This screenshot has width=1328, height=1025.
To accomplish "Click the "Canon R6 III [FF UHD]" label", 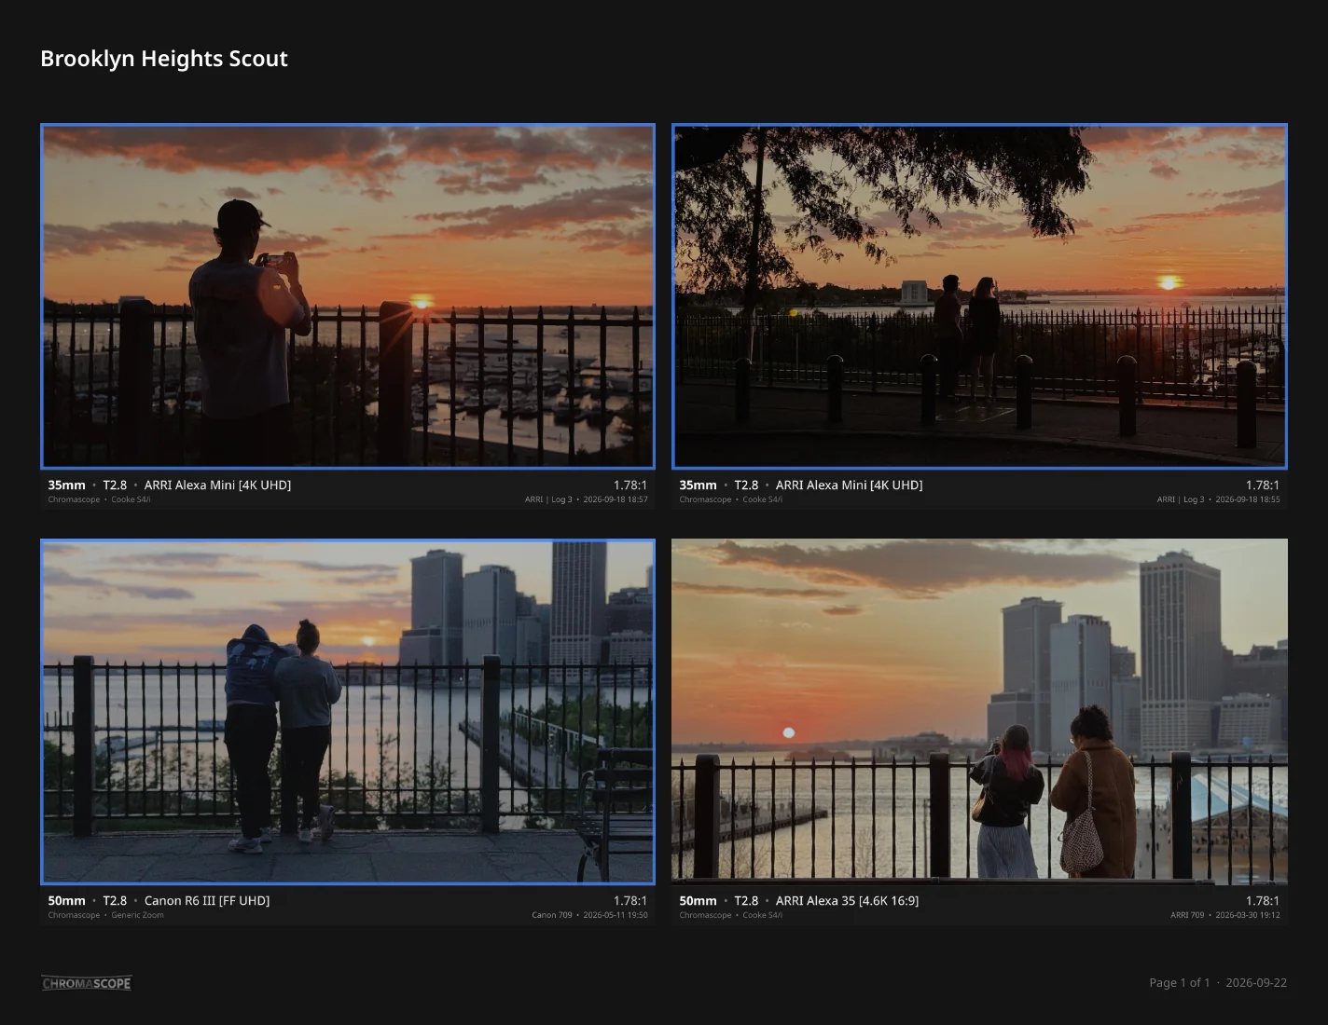I will [207, 901].
